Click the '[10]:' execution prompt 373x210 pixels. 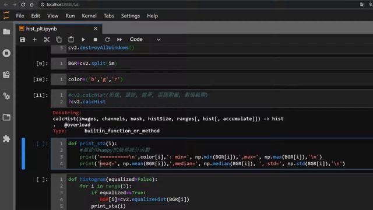40,79
